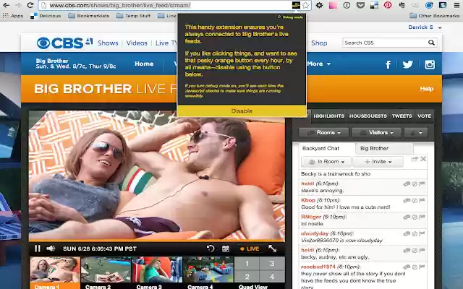Image resolution: width=463 pixels, height=289 pixels.
Task: Open the Shows menu on CBS
Action: tap(108, 43)
